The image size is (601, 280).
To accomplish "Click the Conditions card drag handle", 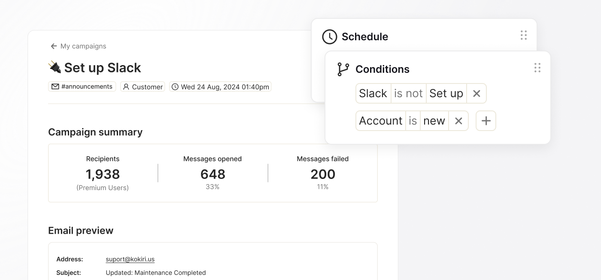I will (x=537, y=68).
